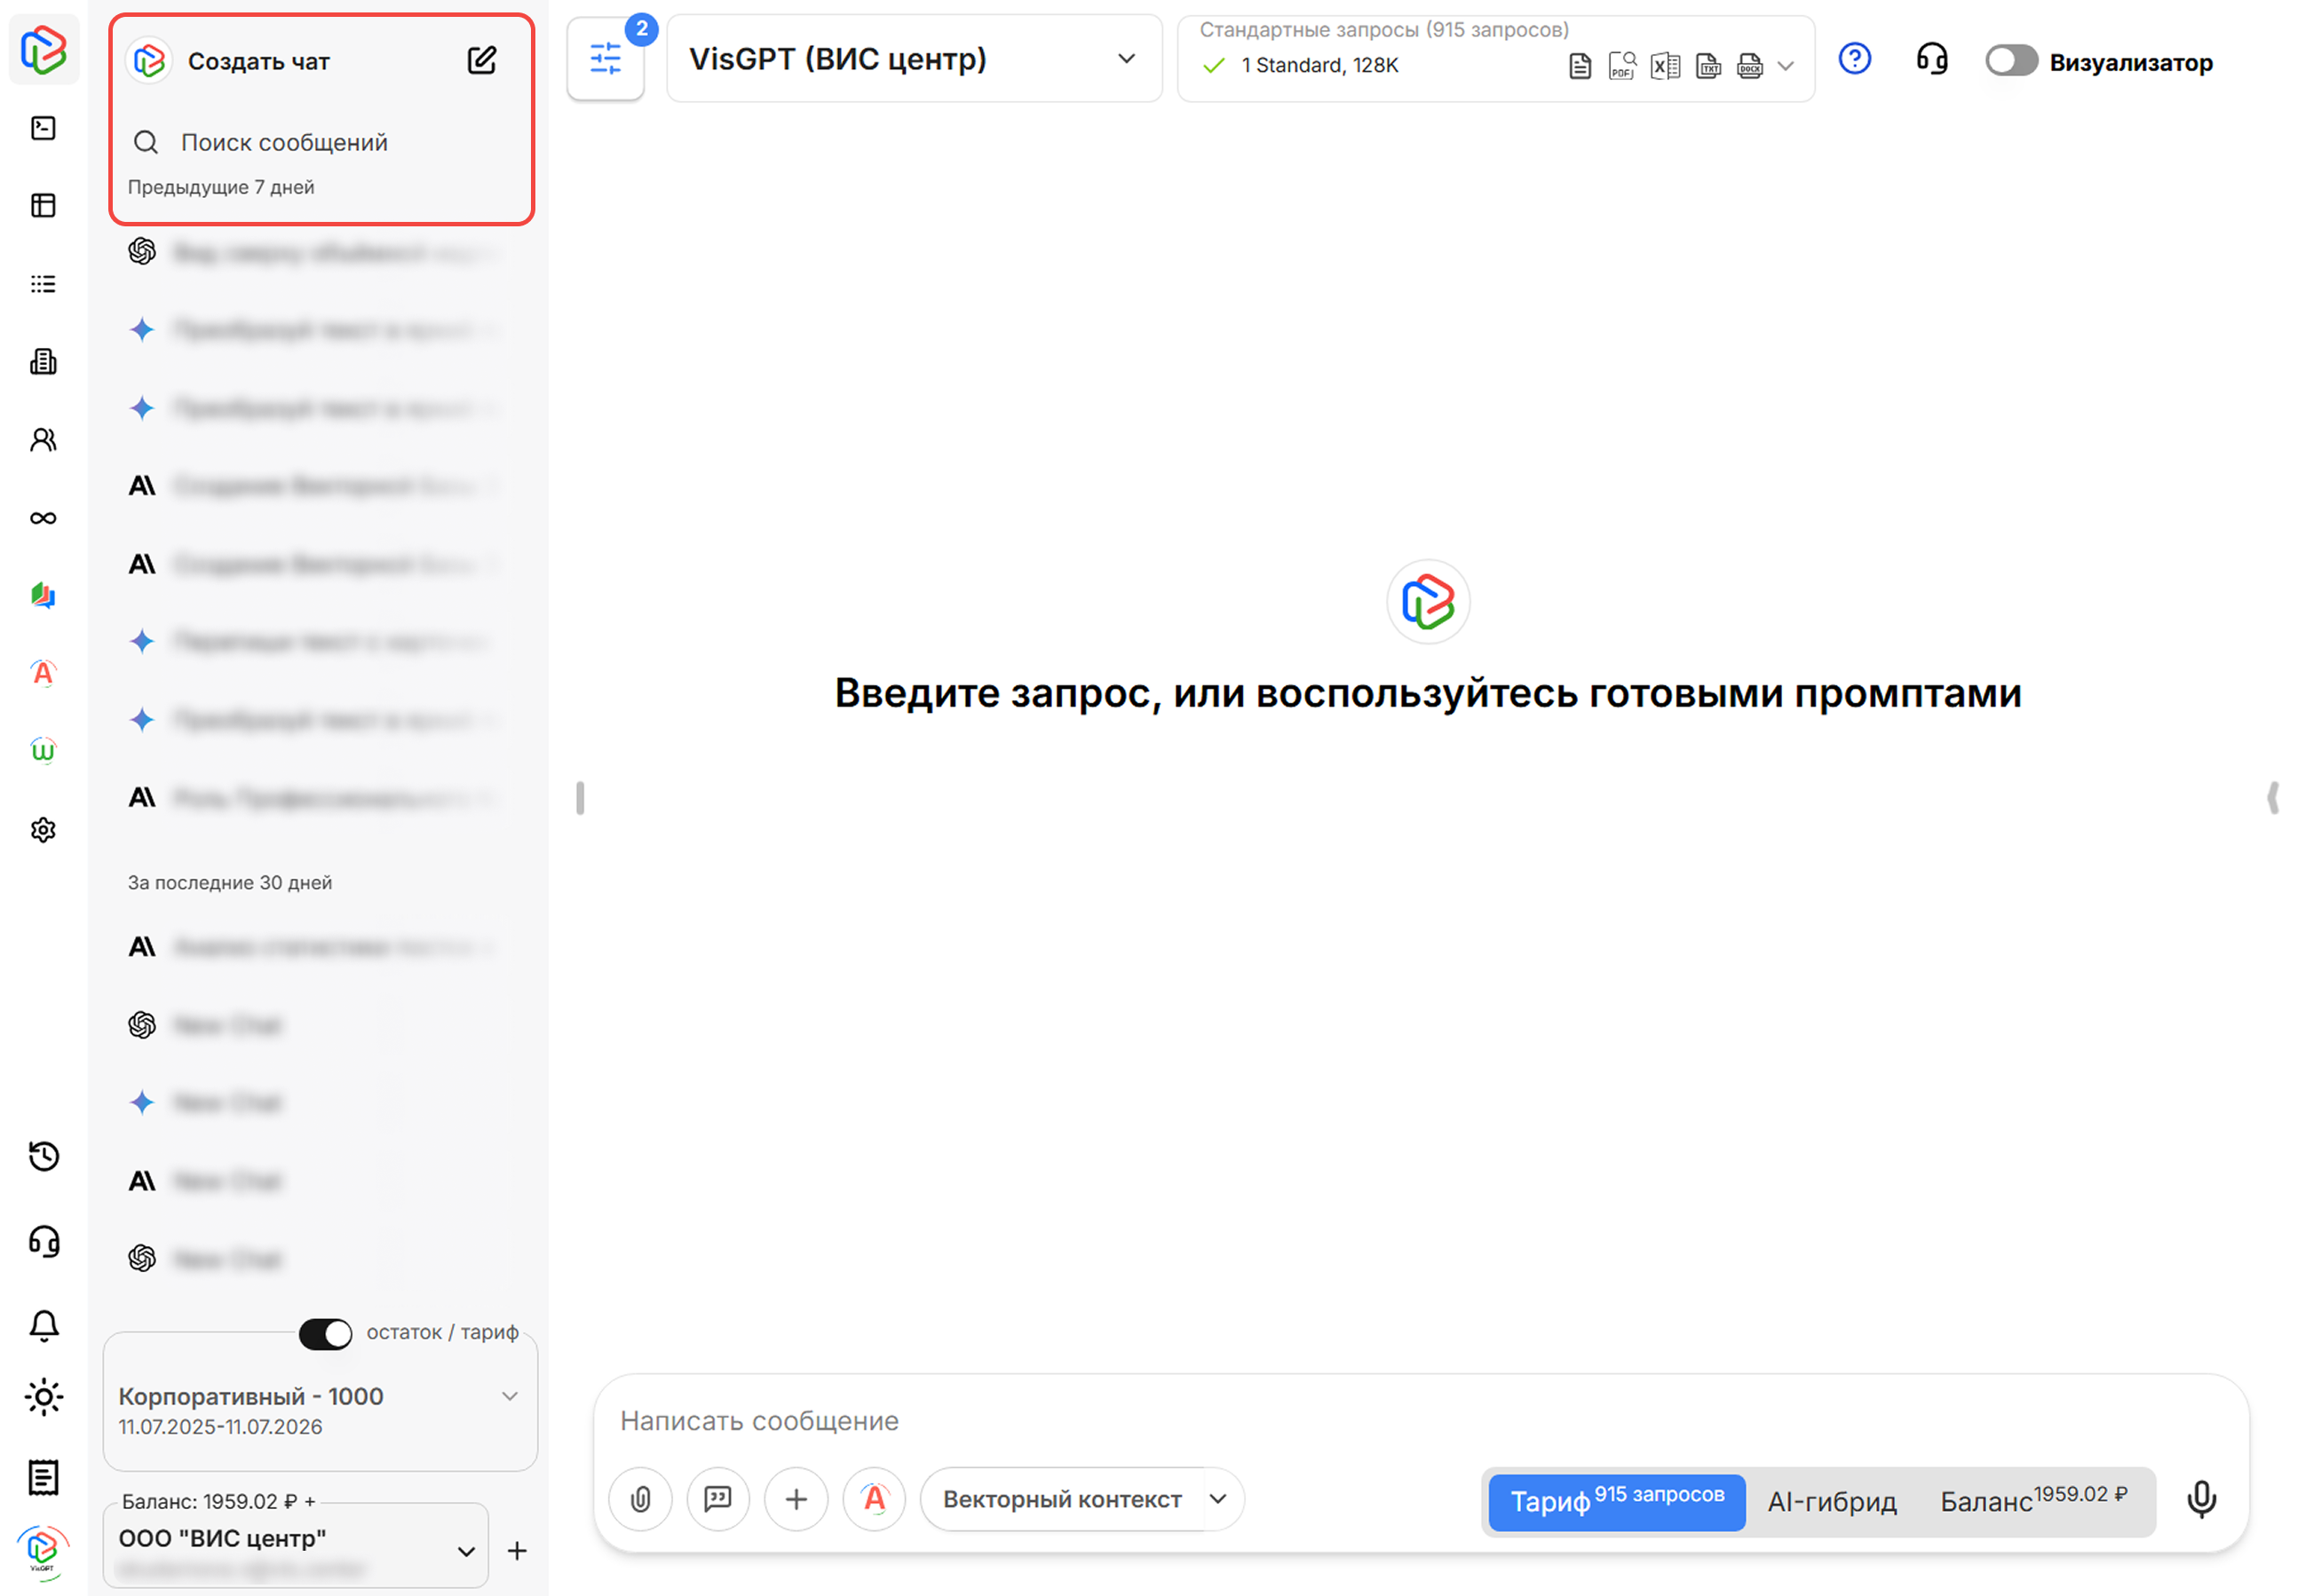Image resolution: width=2305 pixels, height=1596 pixels.
Task: Open the Создать чат option
Action: point(258,60)
